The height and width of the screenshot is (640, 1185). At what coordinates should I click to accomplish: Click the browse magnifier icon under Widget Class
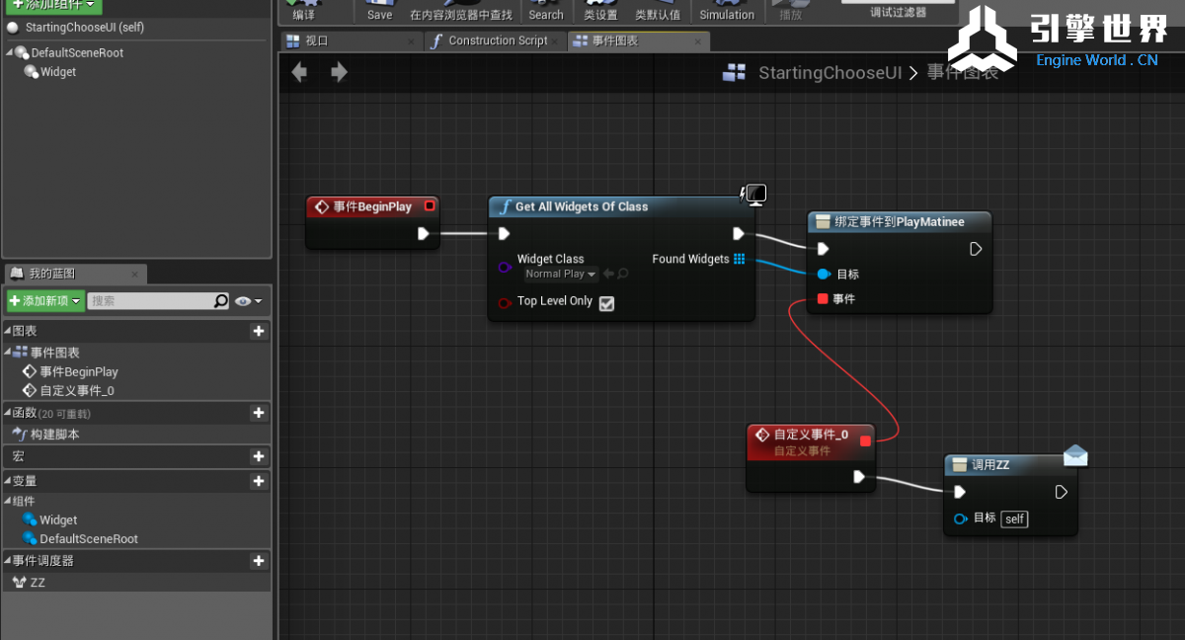pos(623,274)
